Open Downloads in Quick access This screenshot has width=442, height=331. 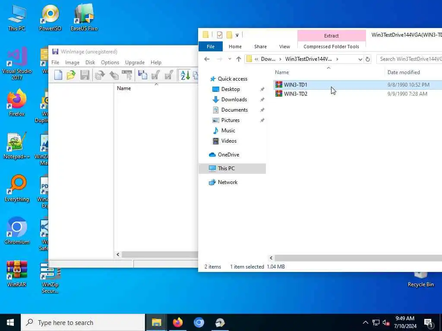coord(234,100)
